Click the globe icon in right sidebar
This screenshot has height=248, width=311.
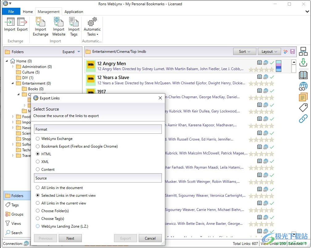[x=303, y=86]
